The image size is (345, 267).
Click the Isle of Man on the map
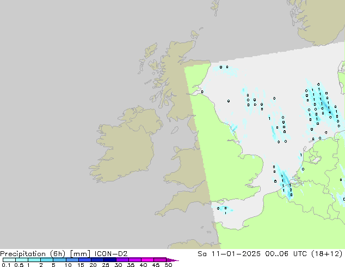tap(175, 130)
